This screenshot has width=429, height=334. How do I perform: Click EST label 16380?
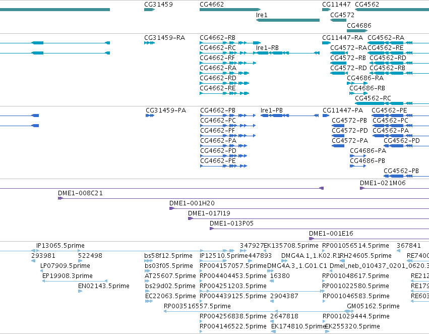[280, 276]
